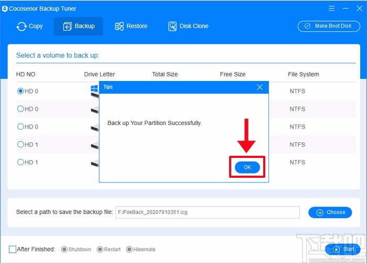The width and height of the screenshot is (367, 263).
Task: Open the hamburger menu icon
Action: pyautogui.click(x=331, y=9)
